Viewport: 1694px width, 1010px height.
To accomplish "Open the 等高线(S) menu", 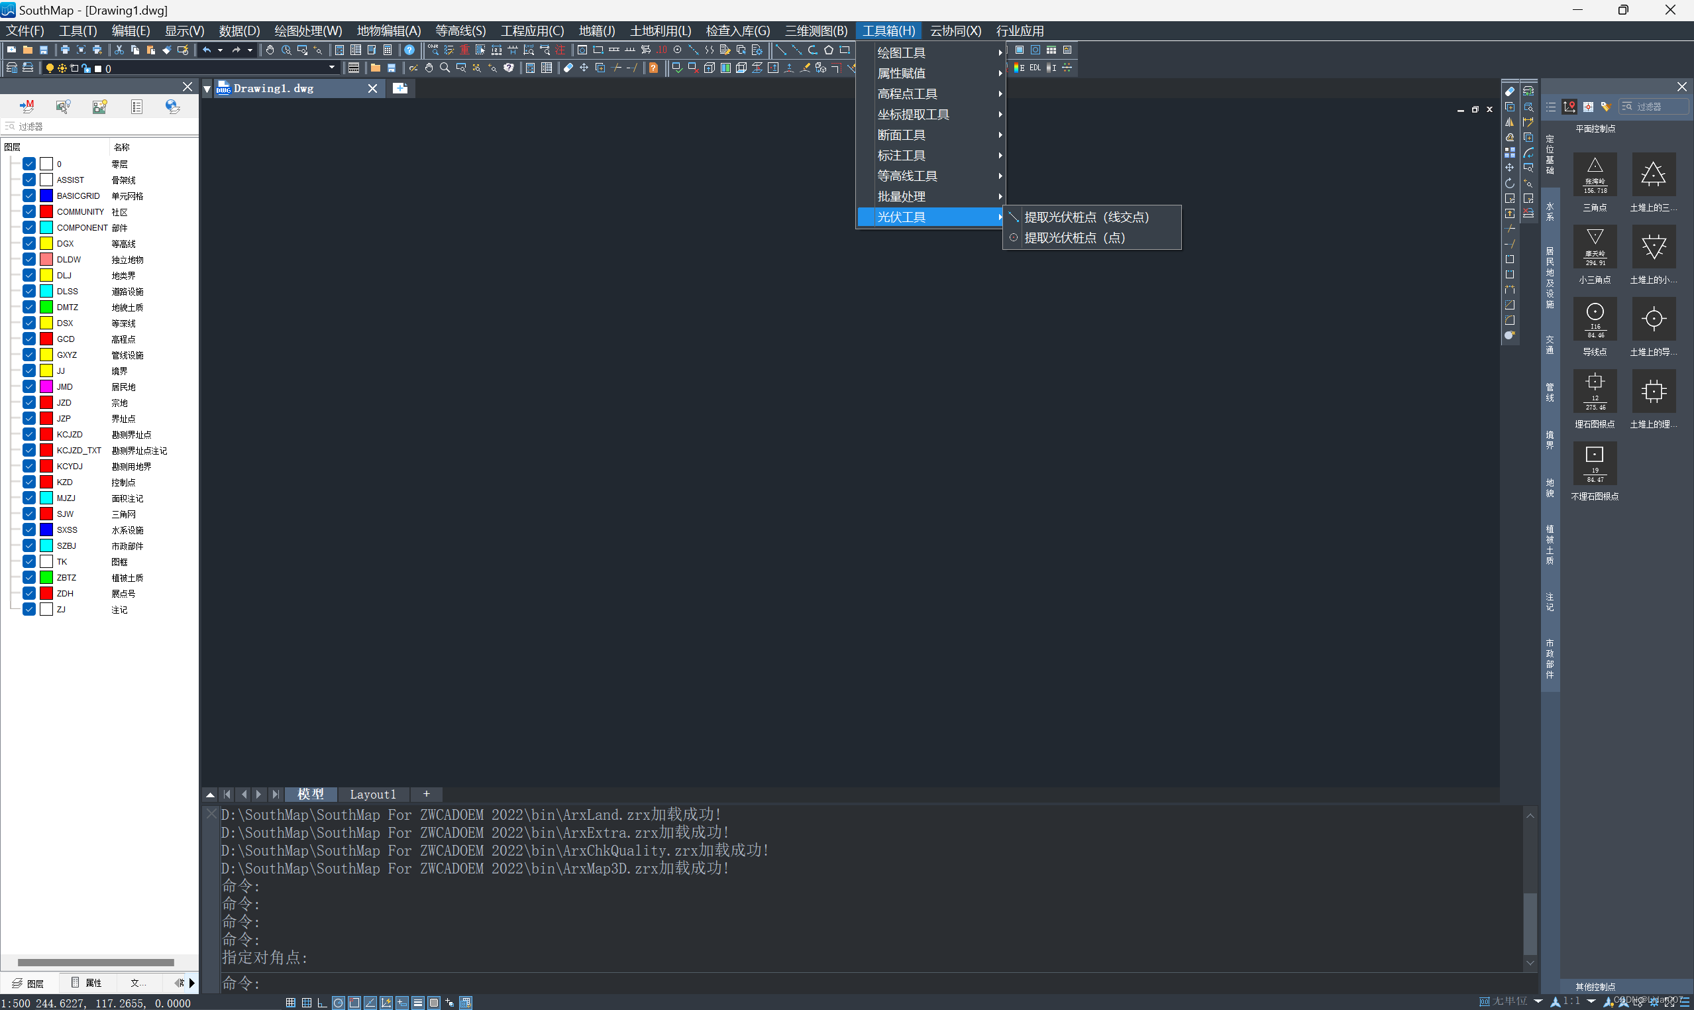I will [x=460, y=30].
